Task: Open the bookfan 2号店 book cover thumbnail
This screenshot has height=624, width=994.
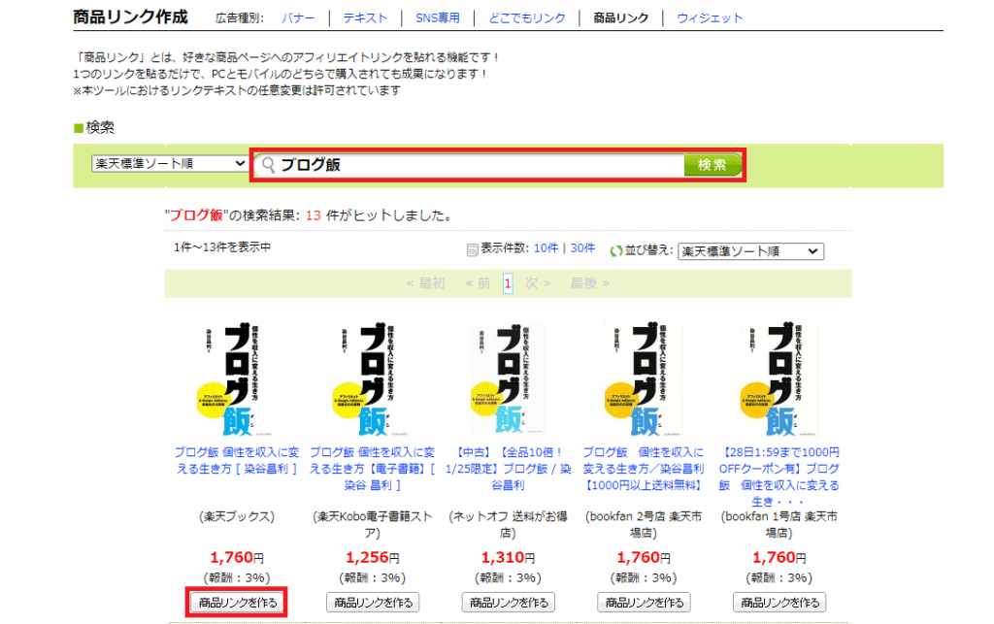Action: [644, 378]
